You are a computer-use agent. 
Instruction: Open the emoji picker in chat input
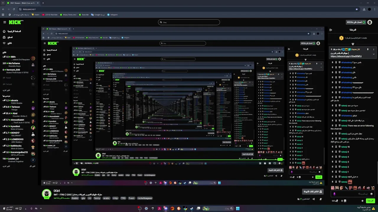[372, 194]
